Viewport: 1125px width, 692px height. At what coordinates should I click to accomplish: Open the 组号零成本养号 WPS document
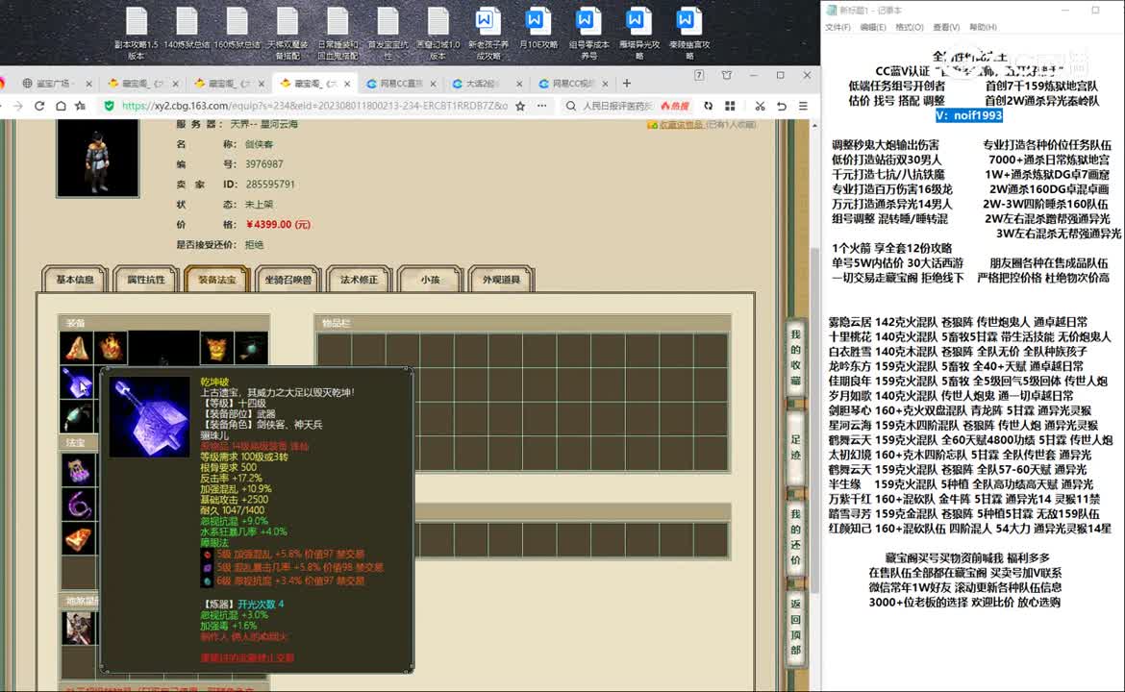click(x=588, y=33)
